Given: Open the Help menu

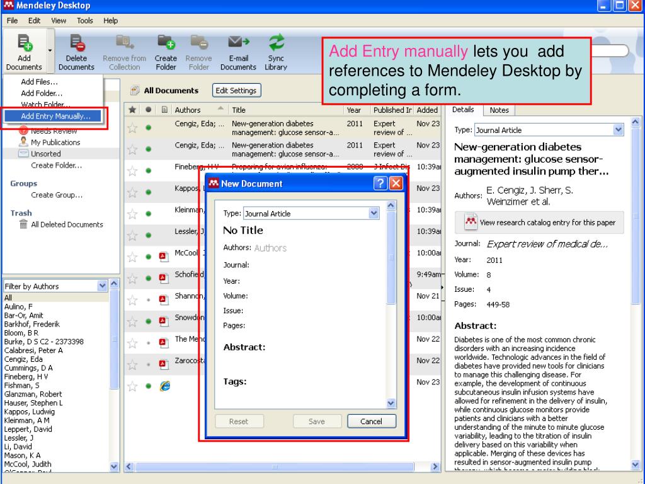Looking at the screenshot, I should pyautogui.click(x=110, y=21).
